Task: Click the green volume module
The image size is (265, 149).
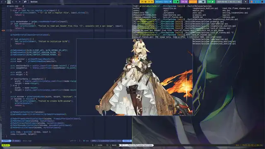Action: pyautogui.click(x=211, y=2)
